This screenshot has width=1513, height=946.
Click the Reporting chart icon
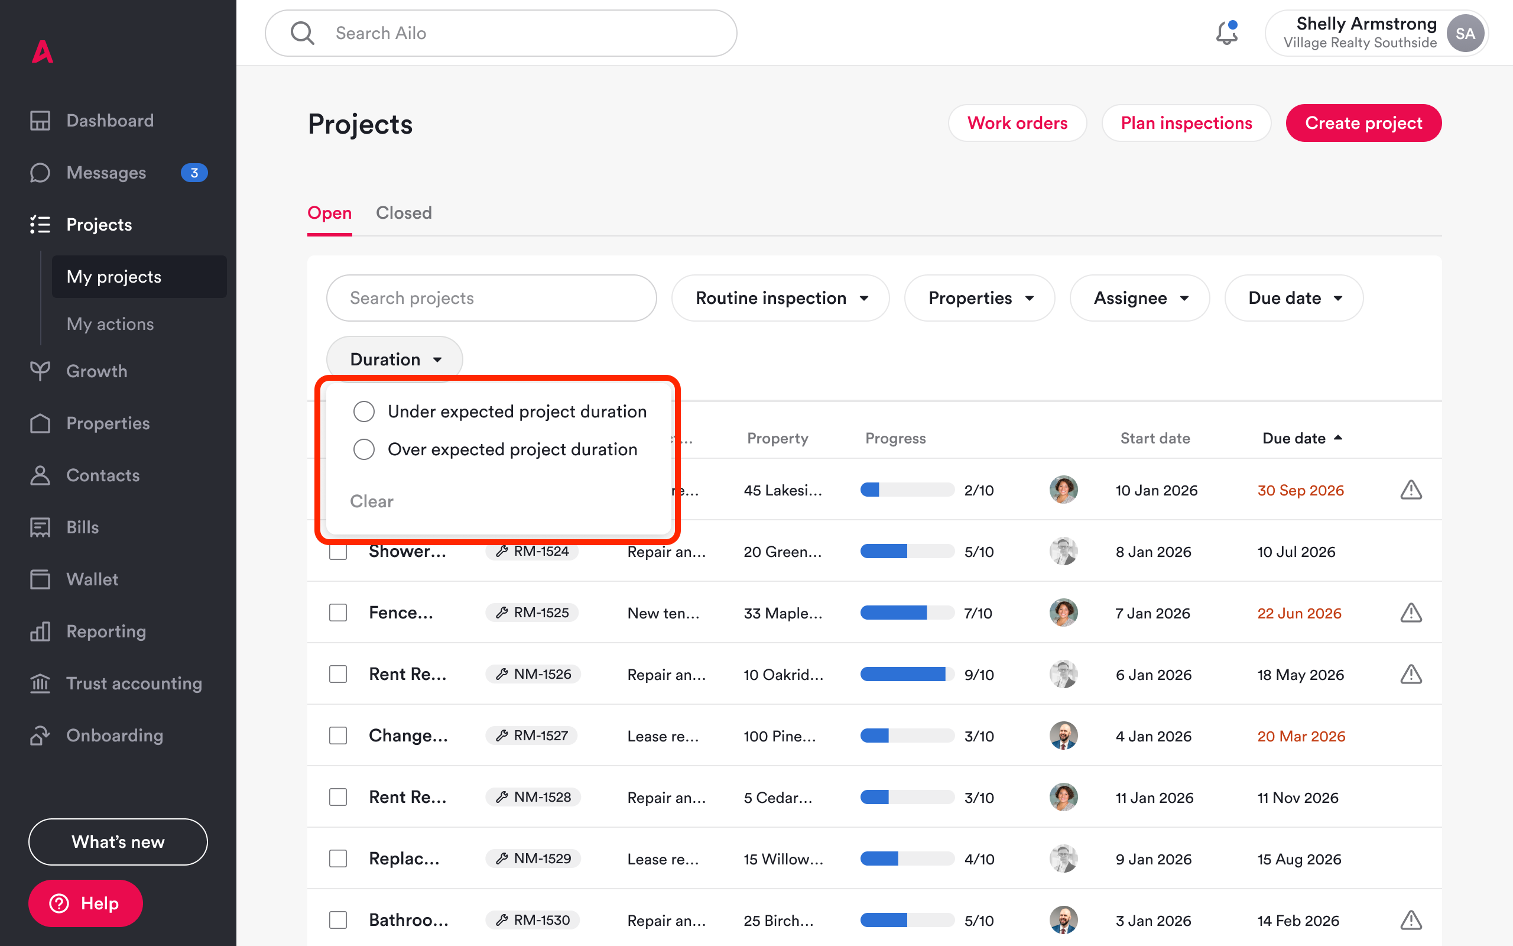pos(40,631)
